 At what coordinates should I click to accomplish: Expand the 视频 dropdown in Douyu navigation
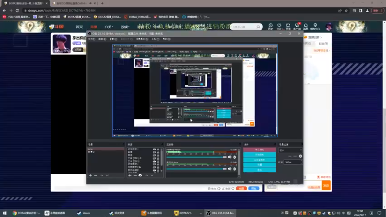125,27
